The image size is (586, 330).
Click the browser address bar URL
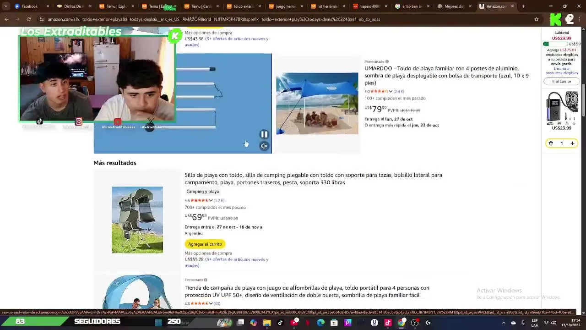point(214,19)
